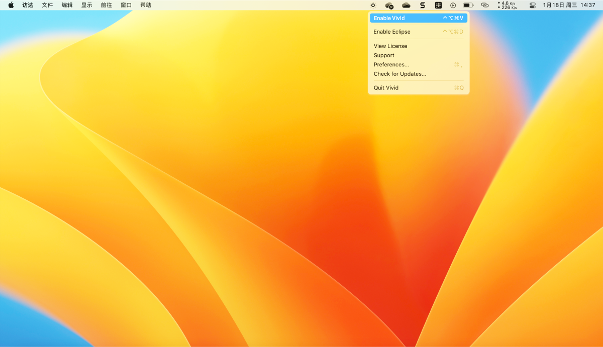The image size is (603, 347).
Task: Switch input method via the 拼 icon
Action: tap(438, 5)
